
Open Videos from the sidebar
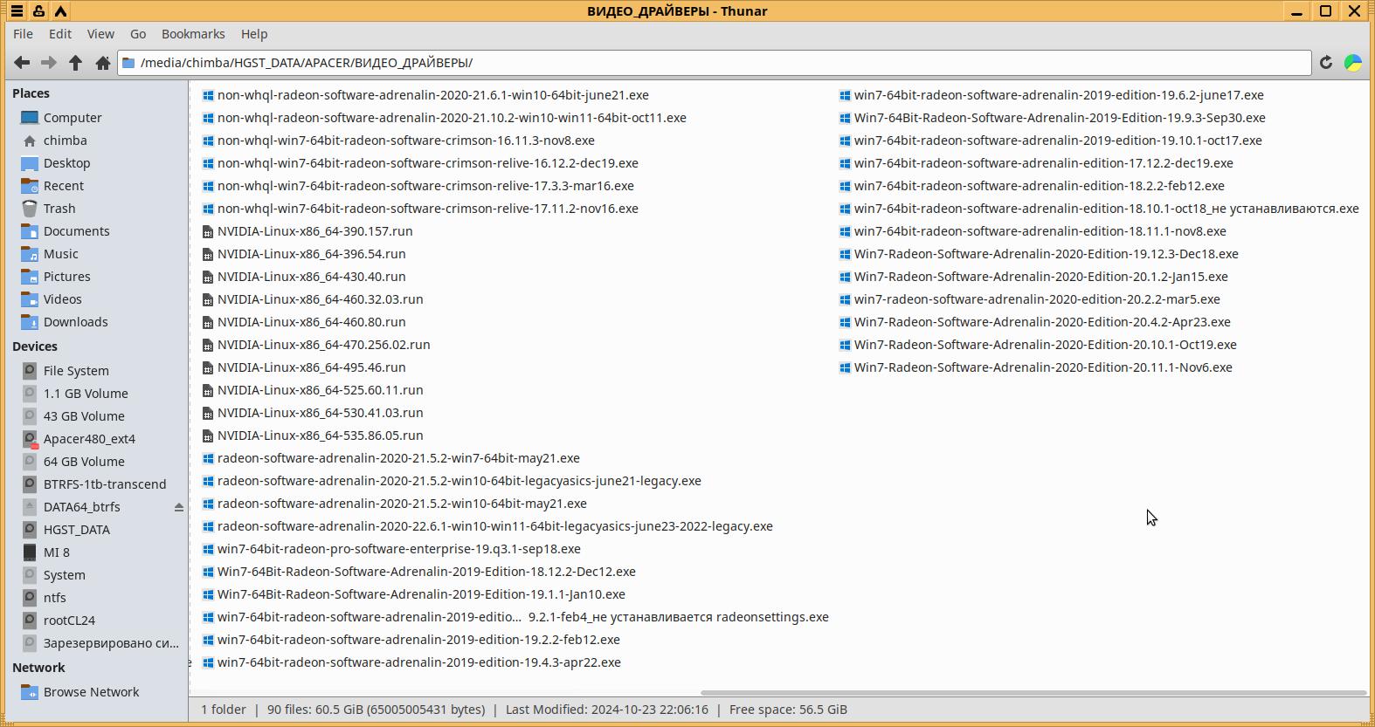63,299
